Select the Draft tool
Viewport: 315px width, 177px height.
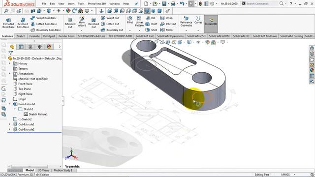click(152, 24)
